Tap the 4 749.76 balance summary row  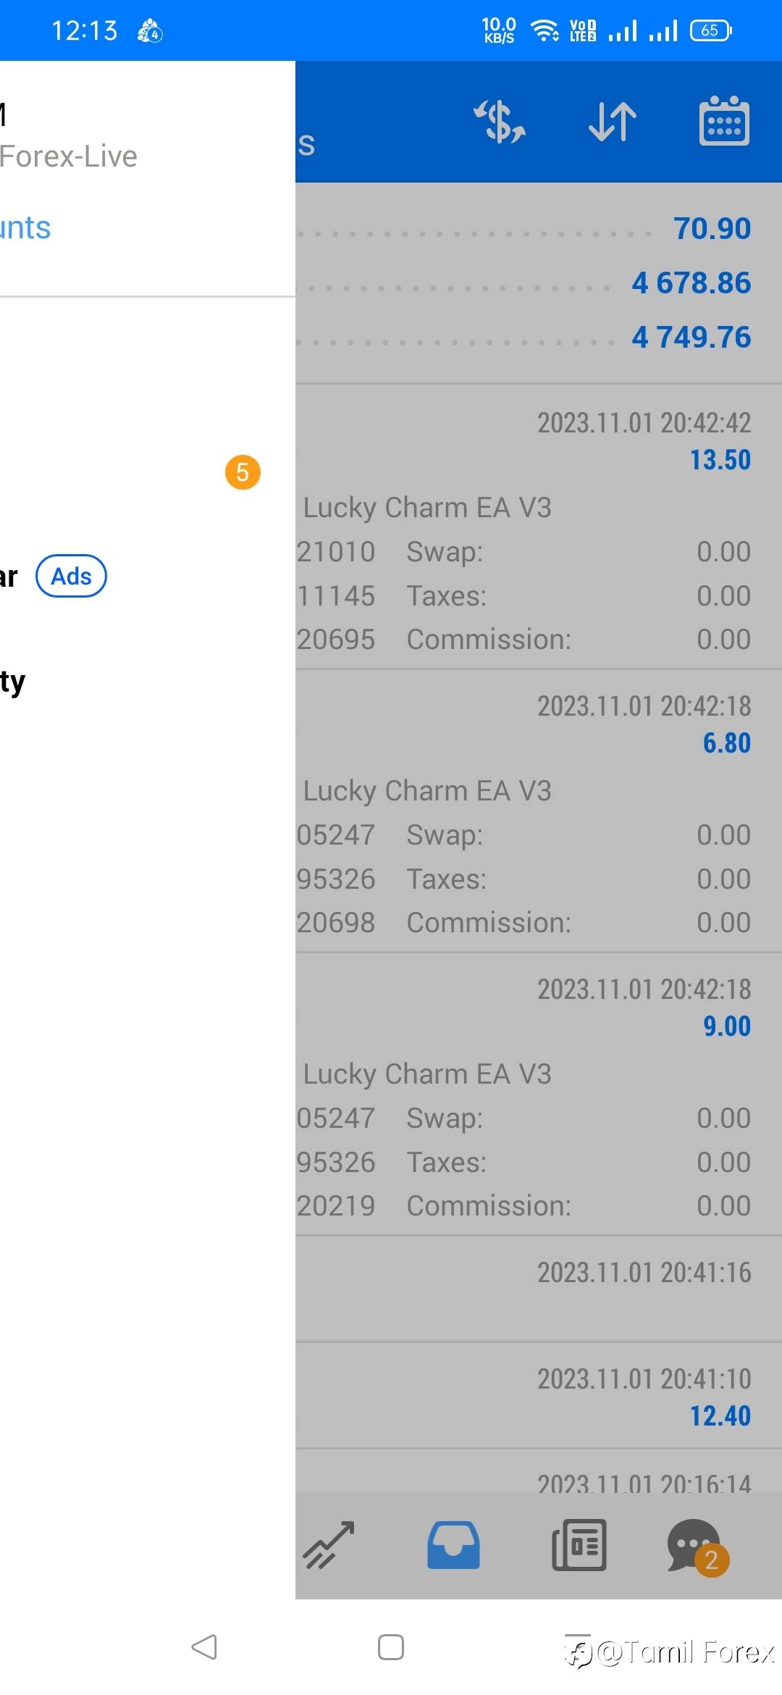point(536,338)
